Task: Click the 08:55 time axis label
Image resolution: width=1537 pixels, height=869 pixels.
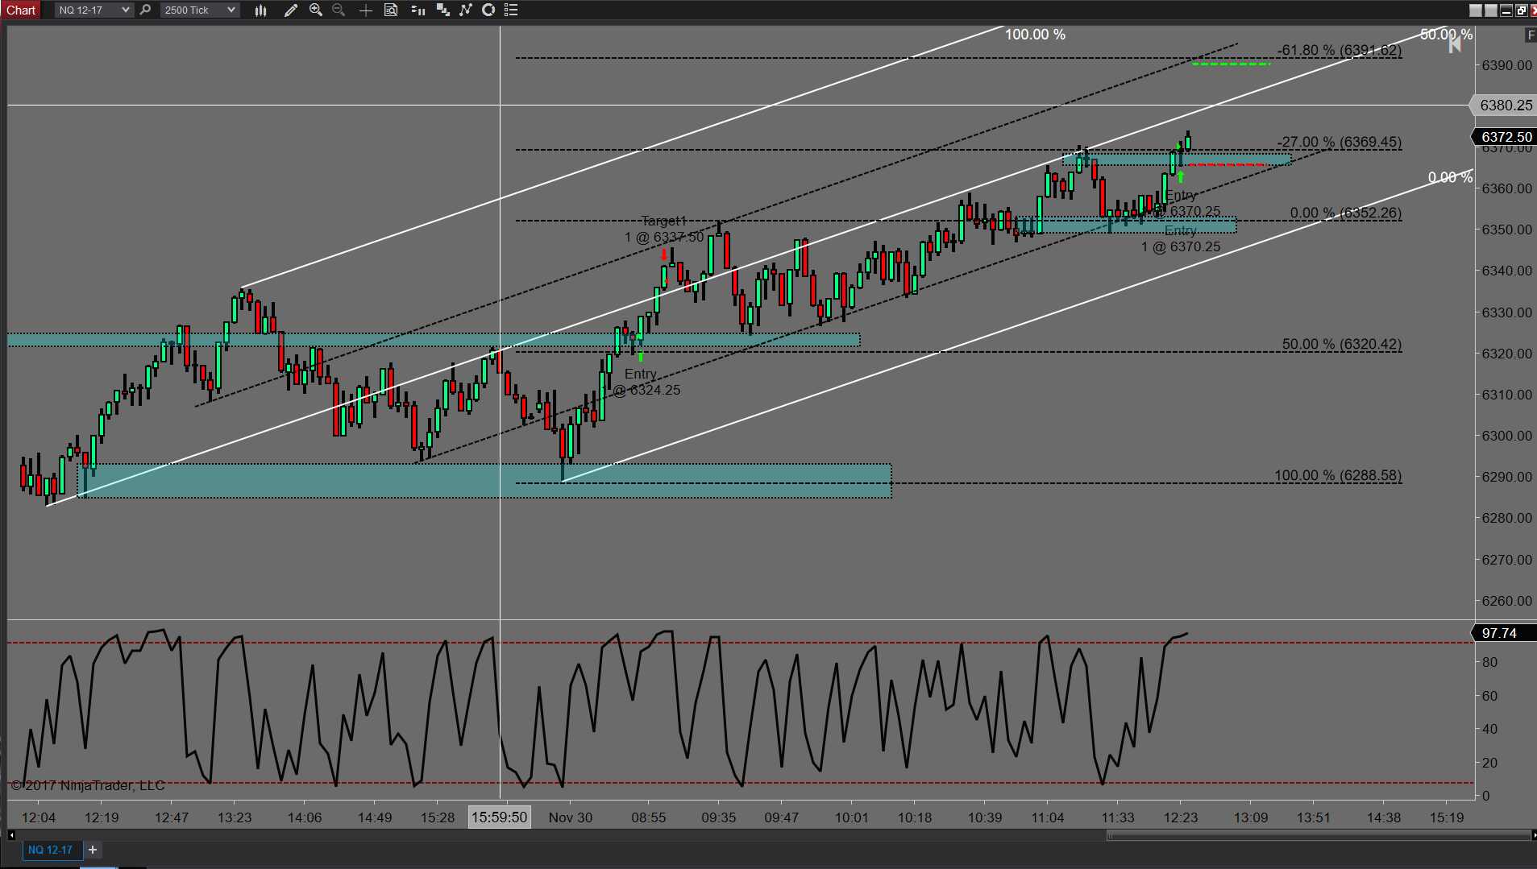Action: click(649, 817)
